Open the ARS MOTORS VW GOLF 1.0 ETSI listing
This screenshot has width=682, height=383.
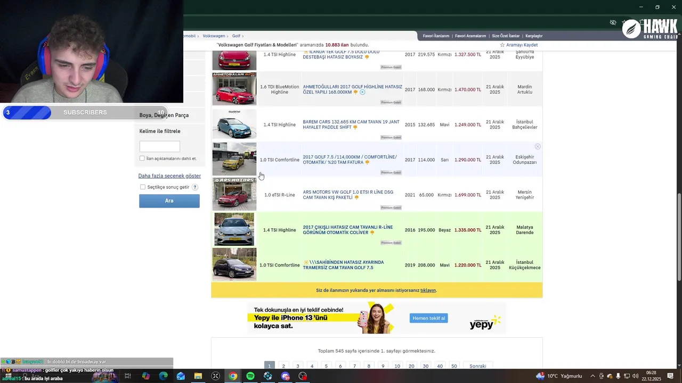[348, 195]
